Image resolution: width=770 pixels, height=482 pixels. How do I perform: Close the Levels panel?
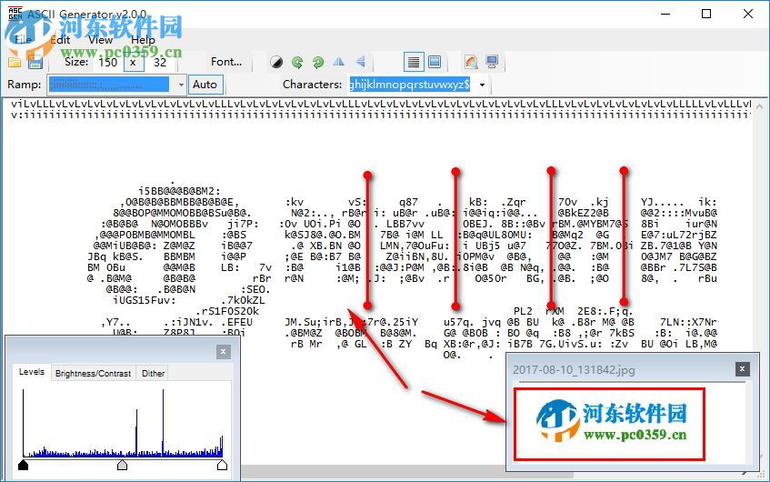tap(223, 351)
